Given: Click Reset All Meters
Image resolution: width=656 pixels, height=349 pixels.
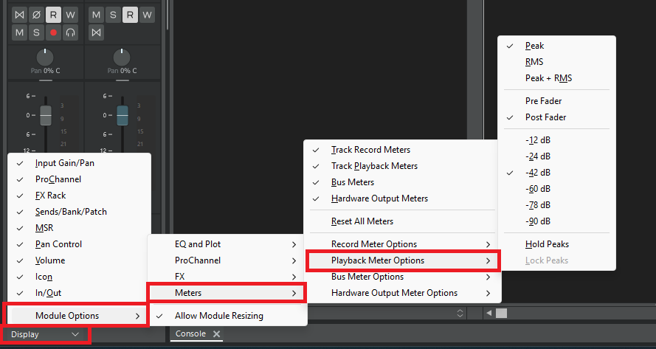Looking at the screenshot, I should click(x=362, y=221).
